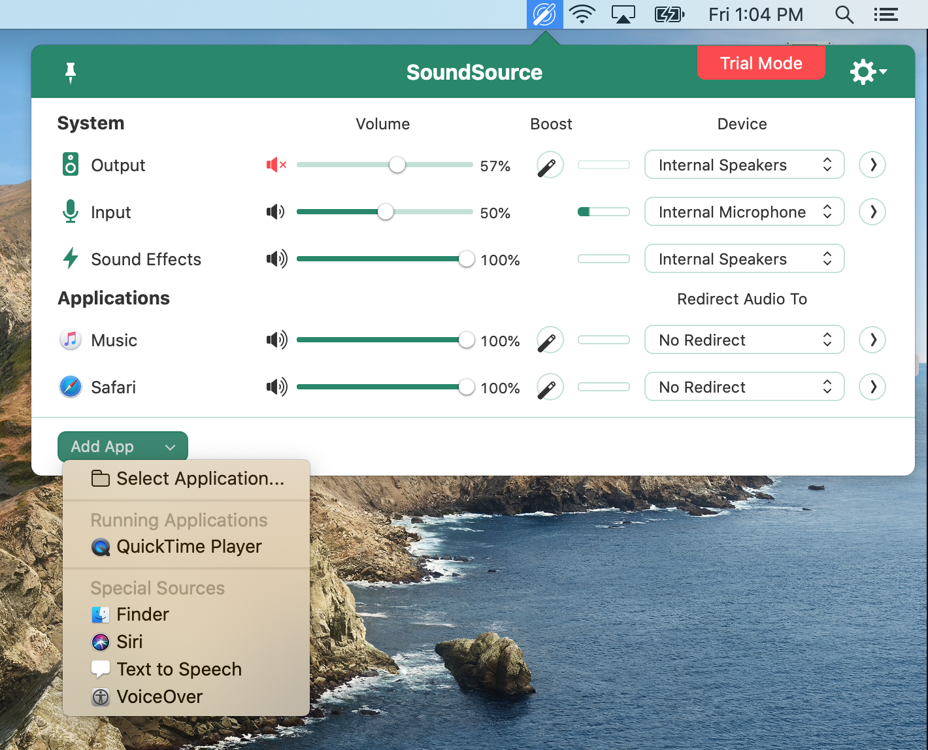The width and height of the screenshot is (928, 750).
Task: Adjust the Input volume slider
Action: click(385, 212)
